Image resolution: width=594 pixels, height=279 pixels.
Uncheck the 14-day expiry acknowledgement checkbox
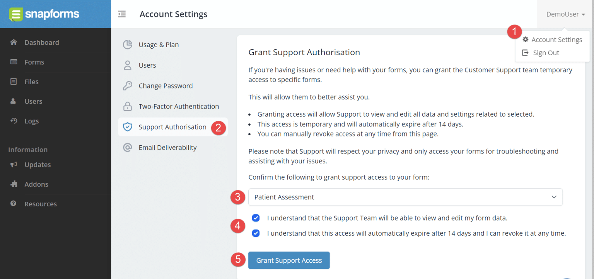256,233
